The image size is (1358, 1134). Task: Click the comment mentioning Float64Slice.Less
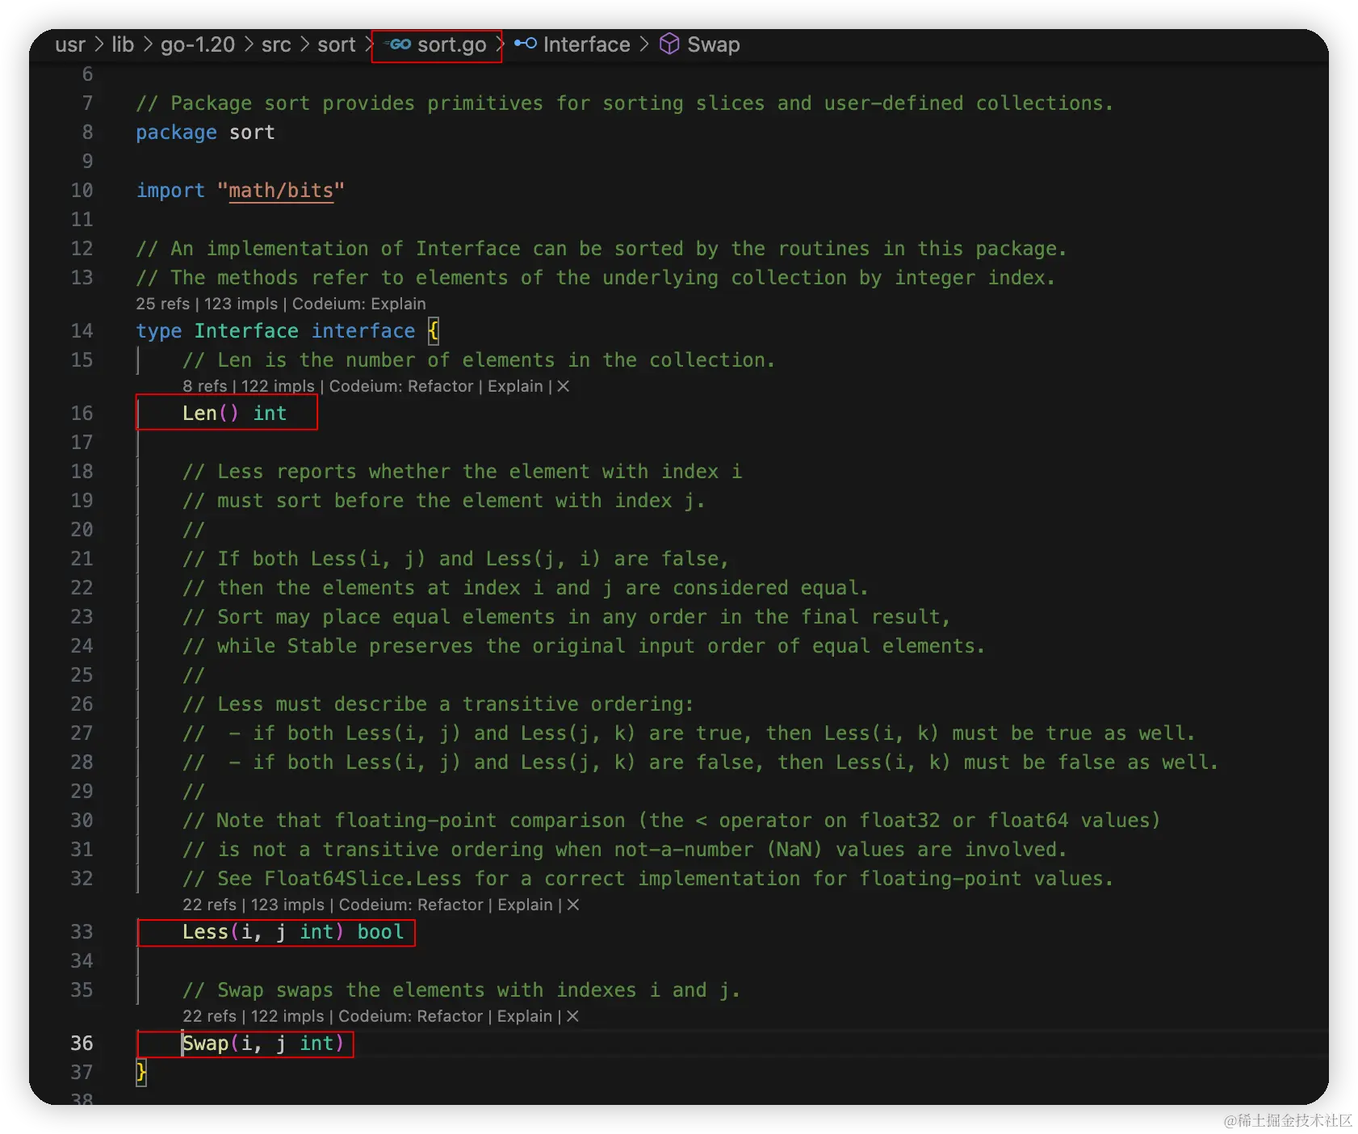point(648,879)
